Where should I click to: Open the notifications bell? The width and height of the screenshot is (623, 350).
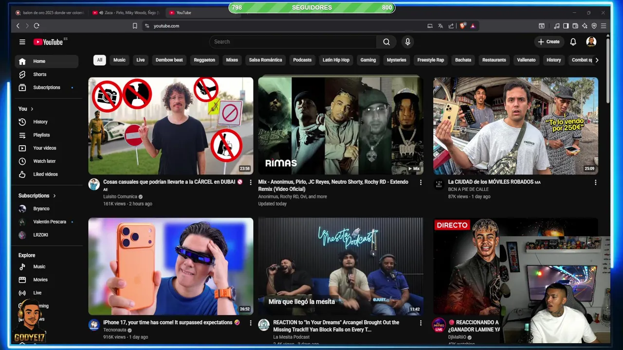click(x=573, y=42)
